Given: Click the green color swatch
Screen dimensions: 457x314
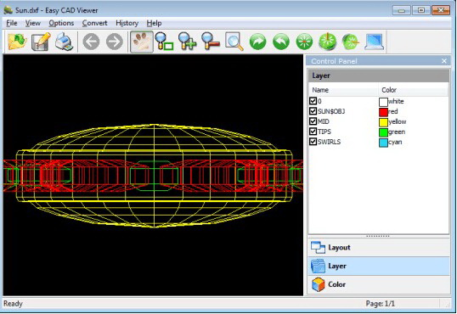Looking at the screenshot, I should click(x=383, y=132).
